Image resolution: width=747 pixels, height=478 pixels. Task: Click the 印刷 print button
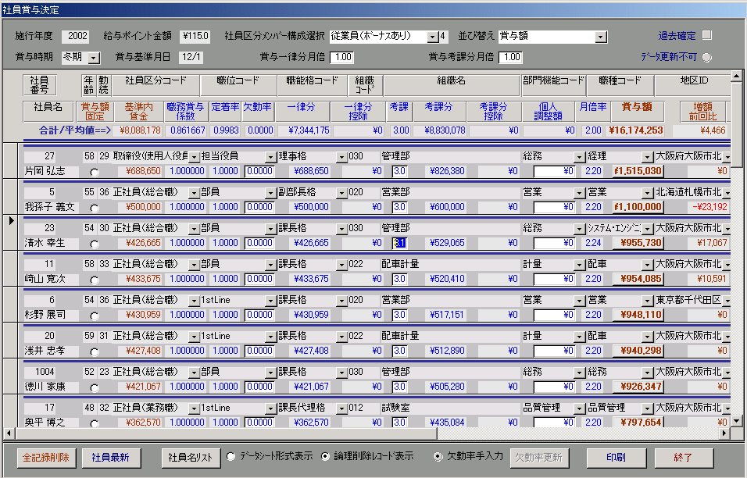(x=616, y=458)
